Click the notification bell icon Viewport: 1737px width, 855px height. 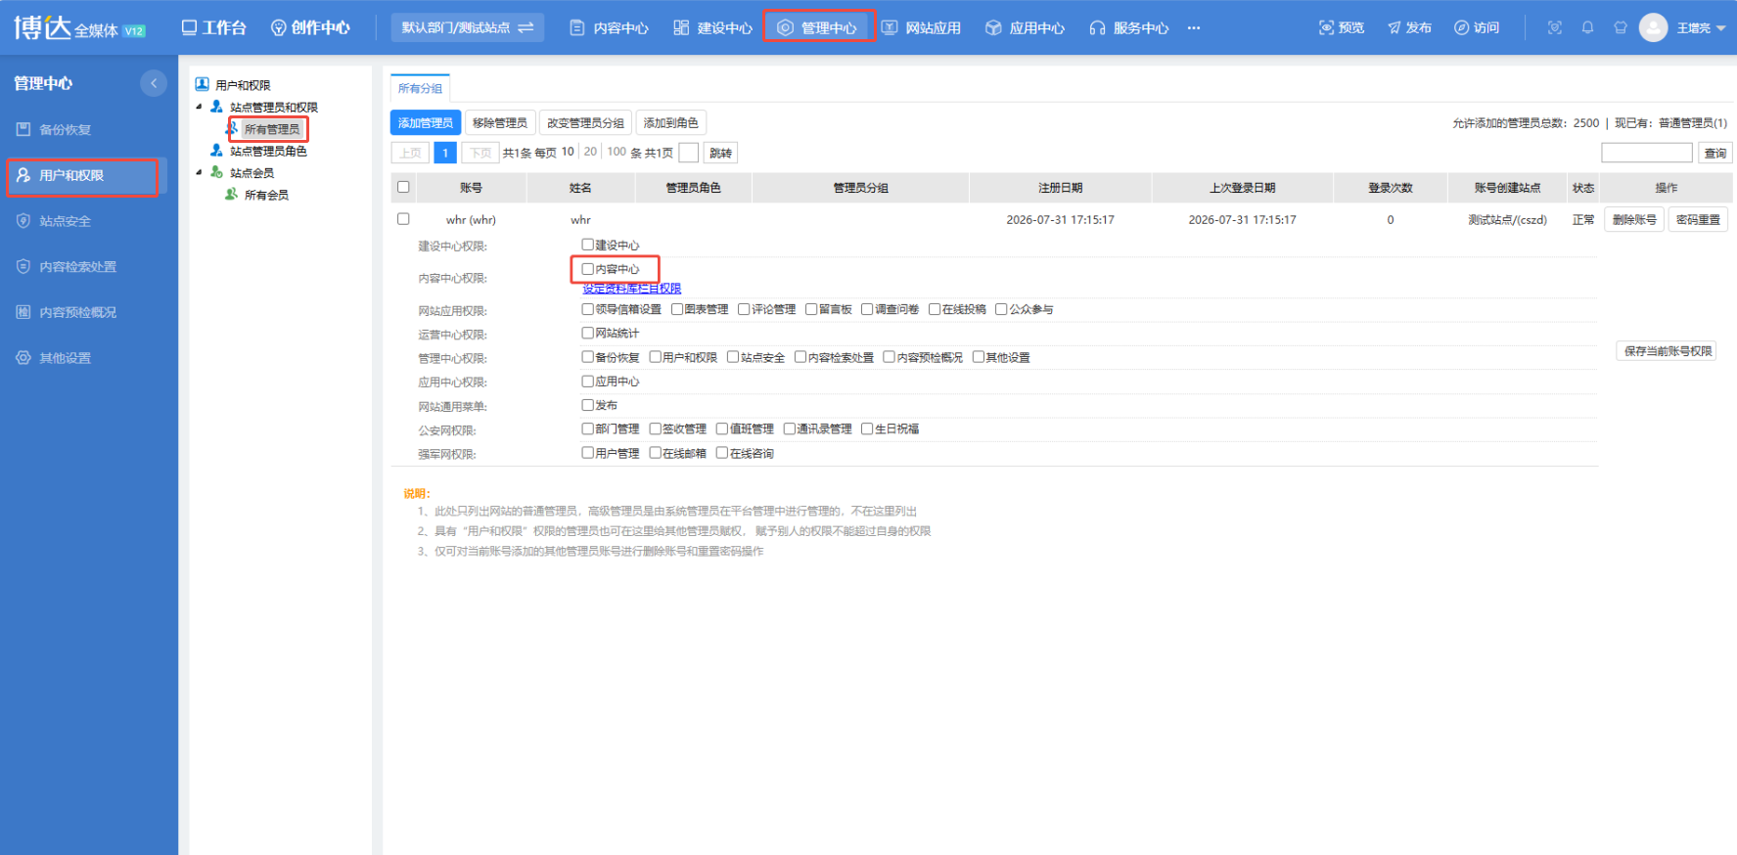click(x=1587, y=27)
